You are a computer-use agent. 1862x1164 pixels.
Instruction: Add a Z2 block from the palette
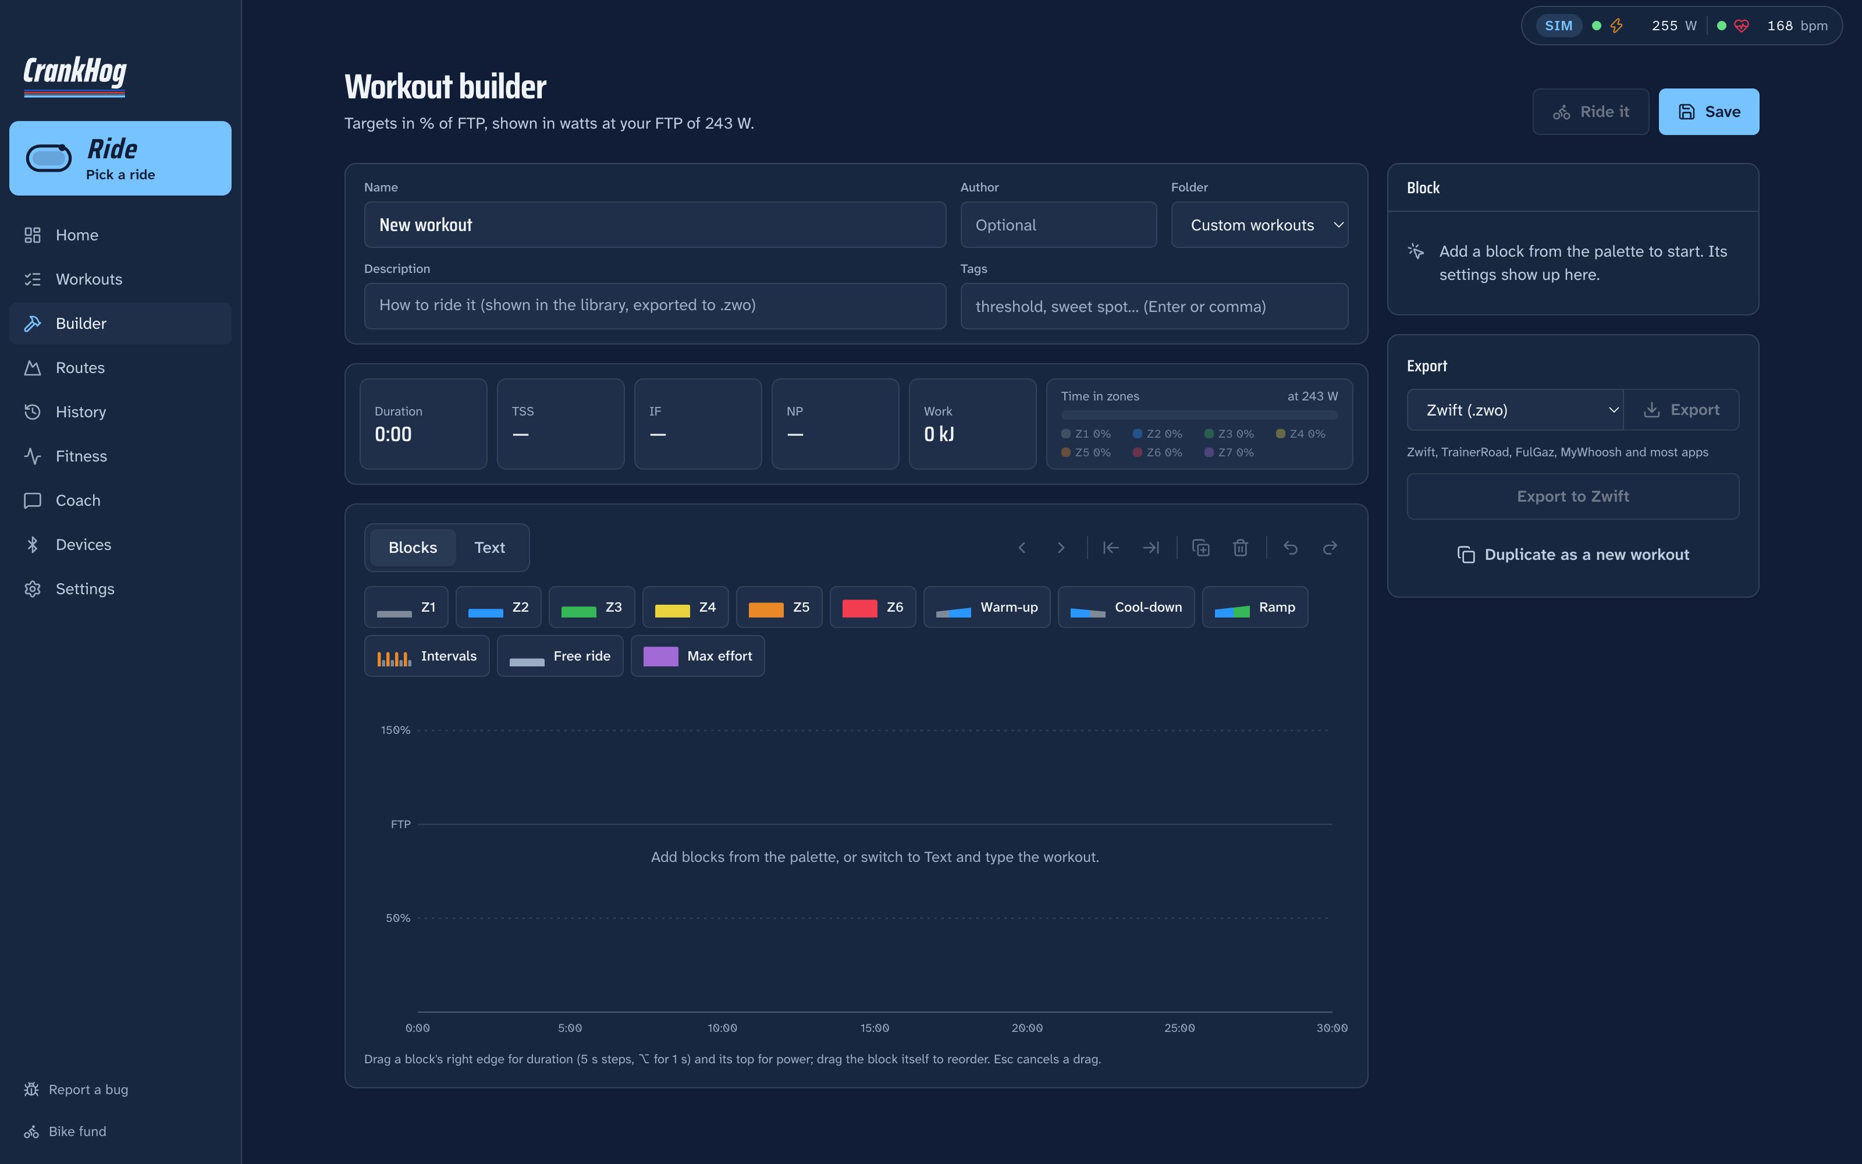pos(499,608)
